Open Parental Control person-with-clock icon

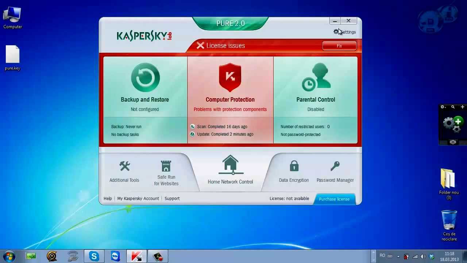click(316, 77)
